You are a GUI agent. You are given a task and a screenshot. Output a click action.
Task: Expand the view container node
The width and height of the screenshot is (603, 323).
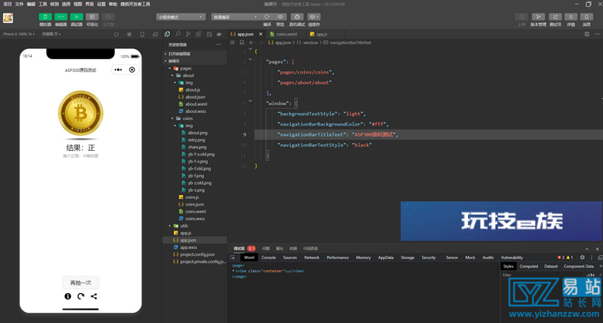[x=233, y=271]
